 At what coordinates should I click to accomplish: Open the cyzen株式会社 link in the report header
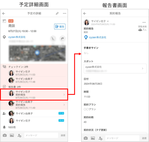(98, 37)
